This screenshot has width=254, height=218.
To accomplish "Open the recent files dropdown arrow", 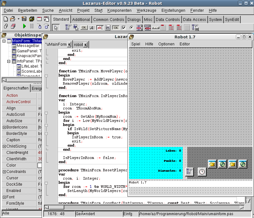I will tap(18, 19).
